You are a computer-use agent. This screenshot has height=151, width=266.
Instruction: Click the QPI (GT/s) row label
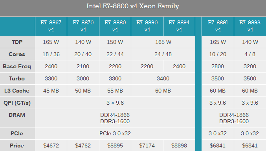[x=17, y=103]
